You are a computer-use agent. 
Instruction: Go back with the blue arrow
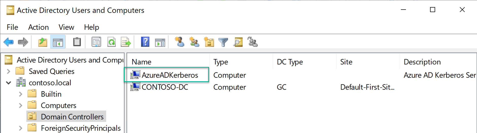9,42
